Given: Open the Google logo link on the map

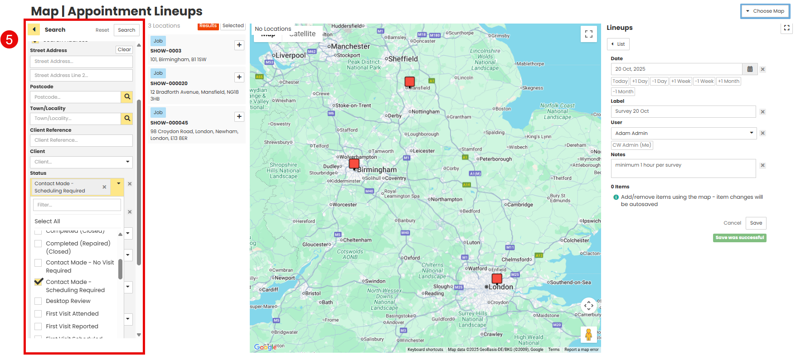Looking at the screenshot, I should click(x=266, y=347).
